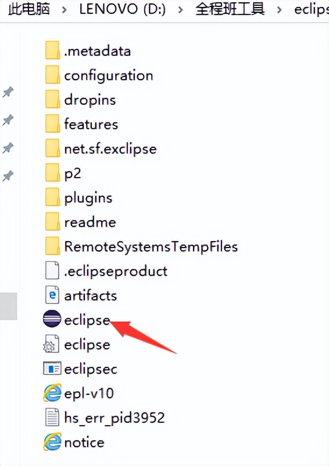Select the .metadata folder

[x=88, y=51]
